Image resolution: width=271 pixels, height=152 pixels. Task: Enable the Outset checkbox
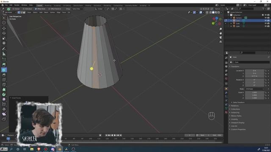(x=13, y=9)
